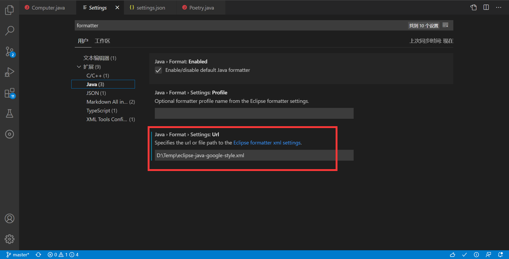Open Problems panel from errors and warnings count

point(63,255)
